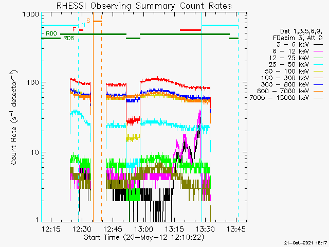Click the 13:45 time axis tick label

click(236, 229)
